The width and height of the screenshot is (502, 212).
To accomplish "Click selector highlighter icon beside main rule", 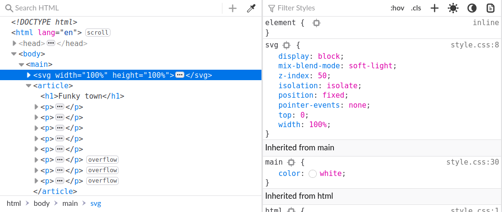I will pos(291,162).
